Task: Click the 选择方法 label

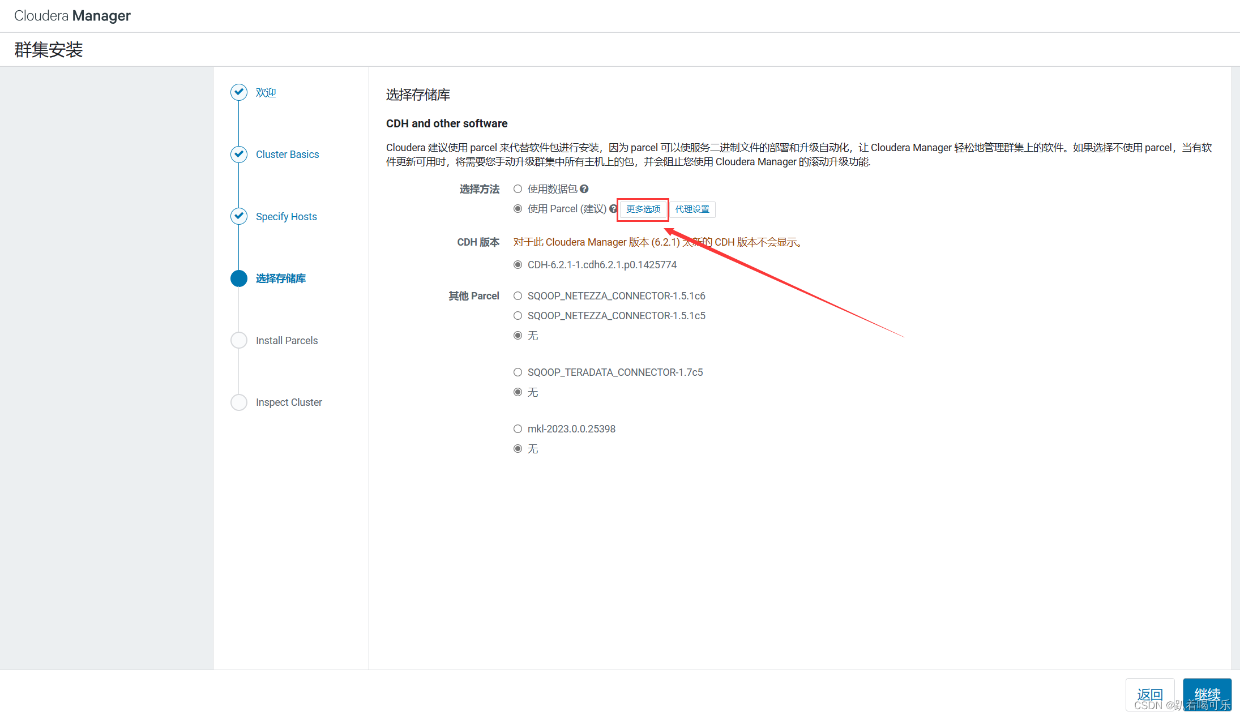Action: (480, 189)
